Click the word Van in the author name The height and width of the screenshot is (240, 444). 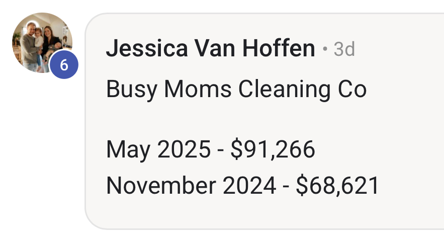[215, 48]
